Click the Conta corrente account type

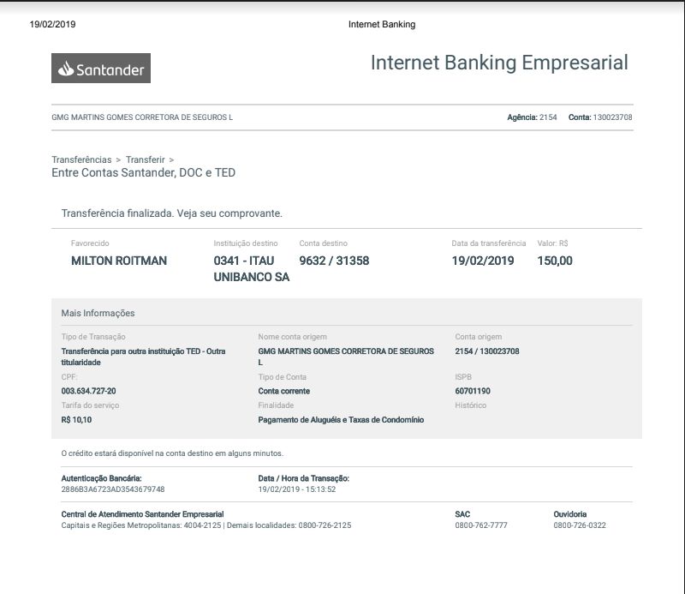pos(284,391)
